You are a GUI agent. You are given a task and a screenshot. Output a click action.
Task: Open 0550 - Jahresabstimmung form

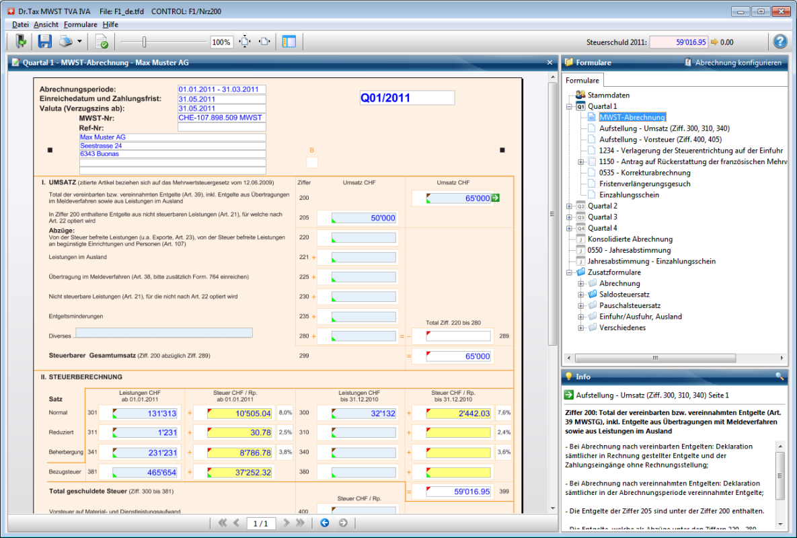click(629, 250)
